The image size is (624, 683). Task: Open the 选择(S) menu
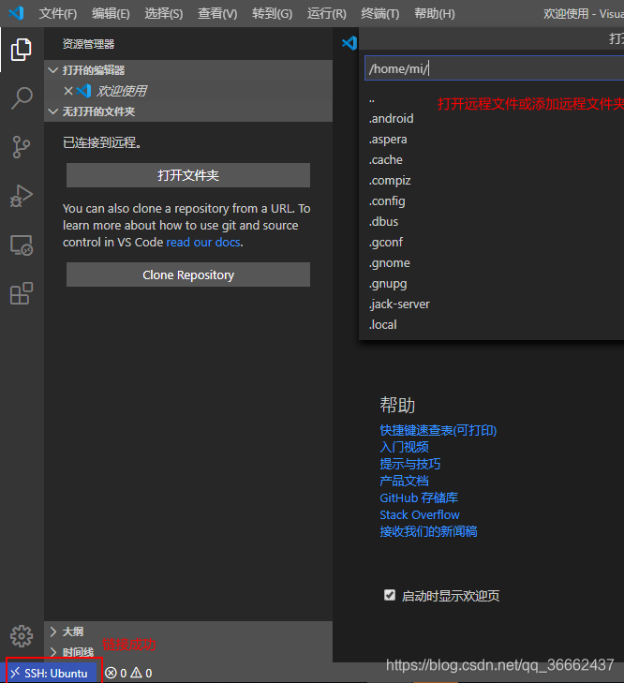(164, 13)
